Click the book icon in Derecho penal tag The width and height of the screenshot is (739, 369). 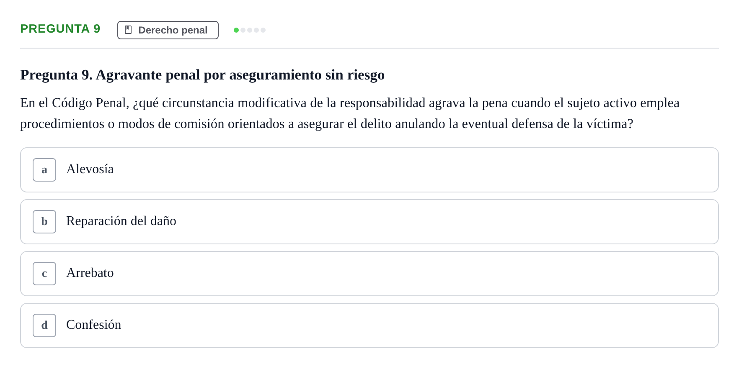coord(128,30)
